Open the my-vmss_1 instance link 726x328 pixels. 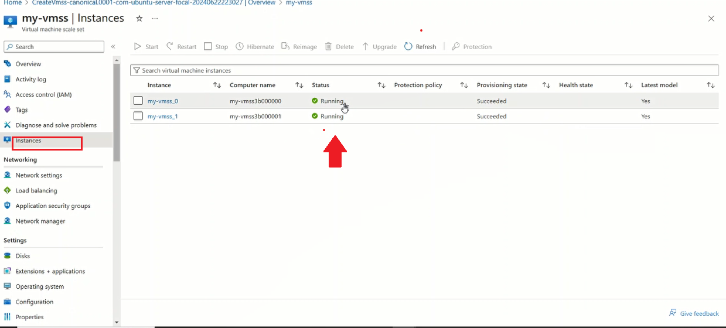click(162, 116)
